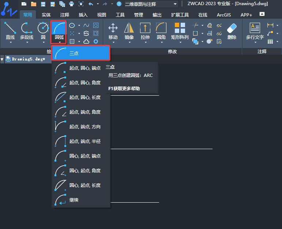This screenshot has width=282, height=229.
Task: Select the spline curve tool icon
Action: click(x=86, y=25)
